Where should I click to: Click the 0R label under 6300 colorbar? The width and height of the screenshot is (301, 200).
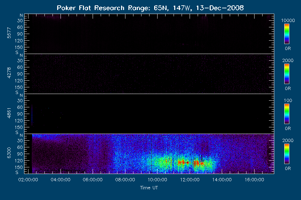click(x=288, y=168)
